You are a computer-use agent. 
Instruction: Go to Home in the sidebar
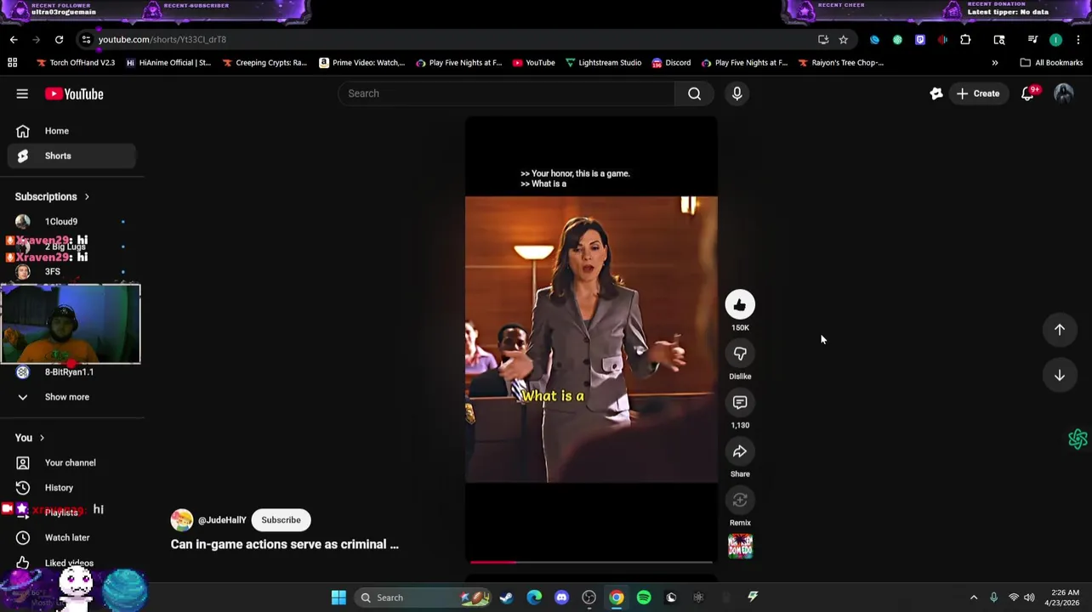pyautogui.click(x=72, y=131)
